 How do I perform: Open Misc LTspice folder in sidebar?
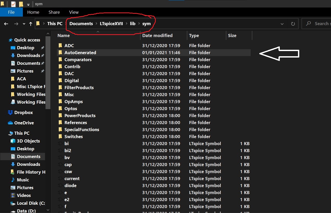point(28,87)
